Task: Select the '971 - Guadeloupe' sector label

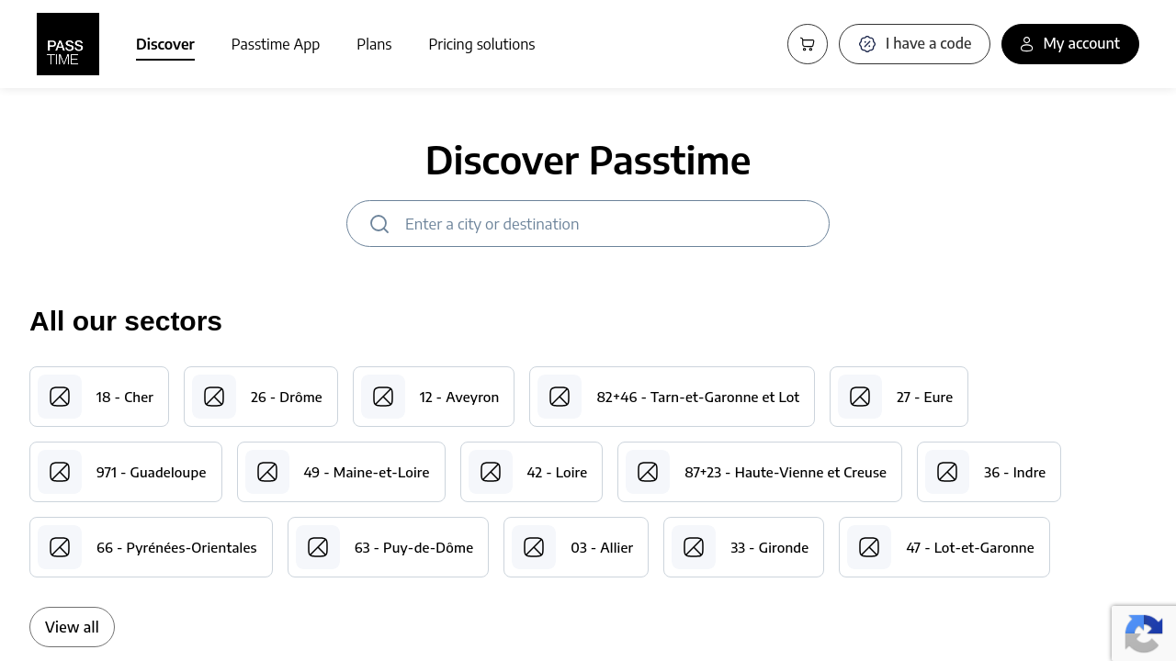Action: point(152,472)
